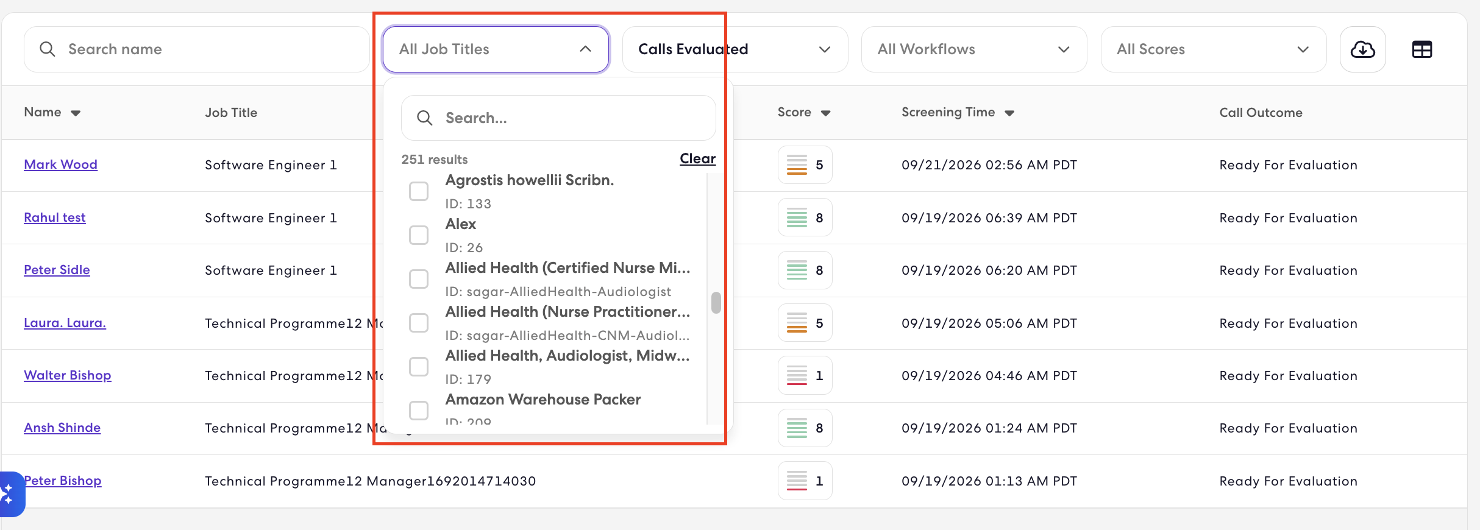This screenshot has width=1480, height=530.
Task: Click the 09/19/2026 06:39 AM PDT cell
Action: tap(989, 218)
